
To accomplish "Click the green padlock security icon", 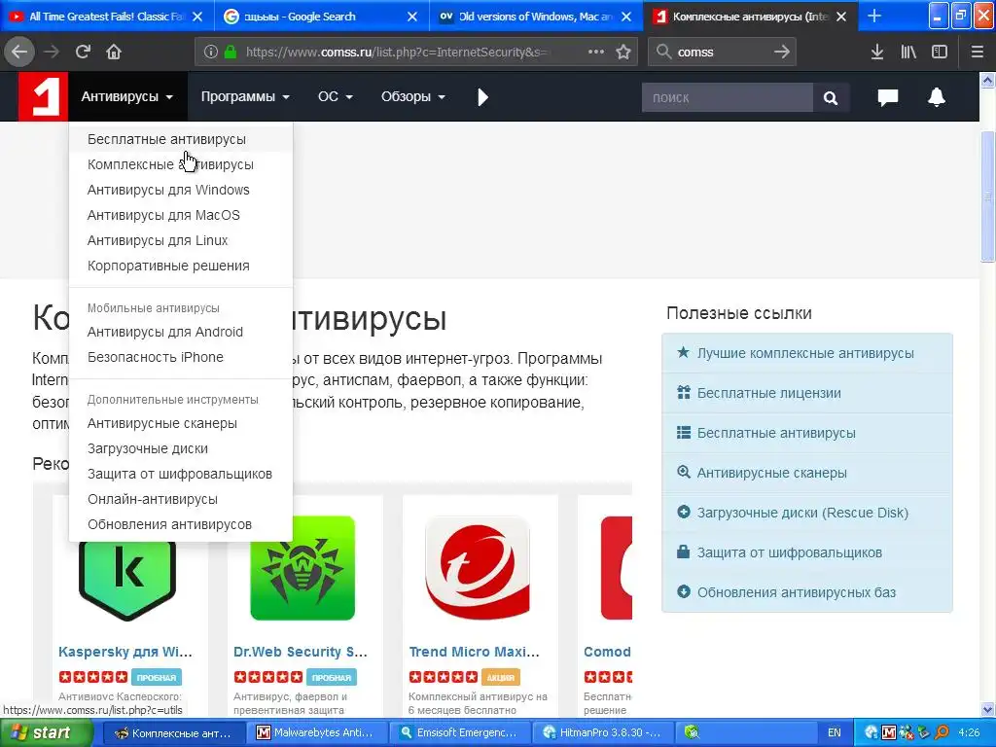I will click(231, 52).
